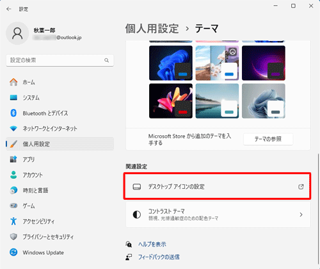This screenshot has height=269, width=320.
Task: Click the アプリ icon in sidebar
Action: coord(13,159)
